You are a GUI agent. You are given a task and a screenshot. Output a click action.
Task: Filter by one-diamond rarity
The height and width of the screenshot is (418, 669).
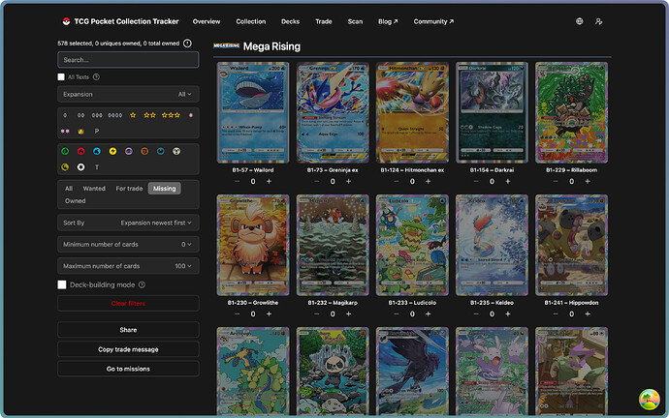pyautogui.click(x=65, y=115)
